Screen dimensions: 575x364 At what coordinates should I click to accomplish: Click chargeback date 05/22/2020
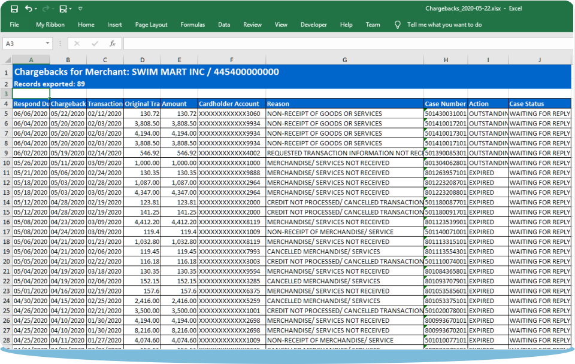pos(68,114)
